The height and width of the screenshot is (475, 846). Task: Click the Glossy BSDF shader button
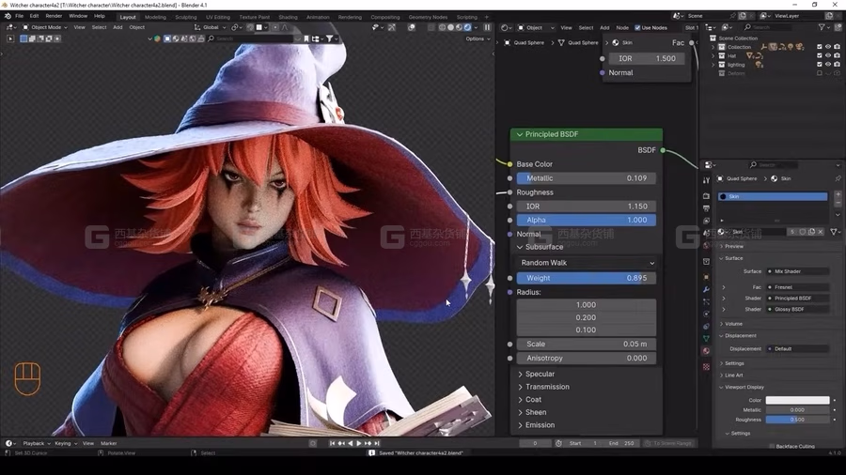click(x=797, y=309)
